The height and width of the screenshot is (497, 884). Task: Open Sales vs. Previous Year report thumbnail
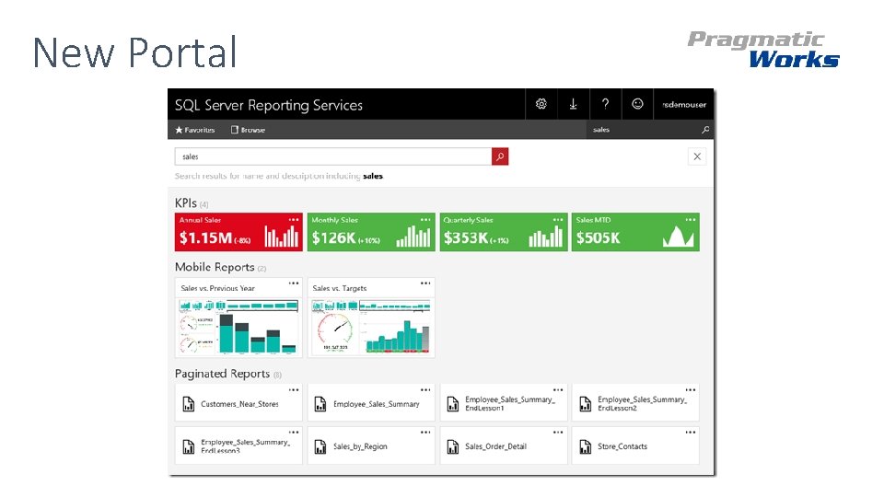click(238, 327)
